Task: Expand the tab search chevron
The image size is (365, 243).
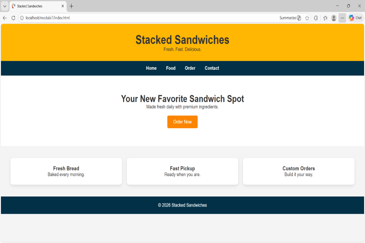Action: (x=5, y=6)
